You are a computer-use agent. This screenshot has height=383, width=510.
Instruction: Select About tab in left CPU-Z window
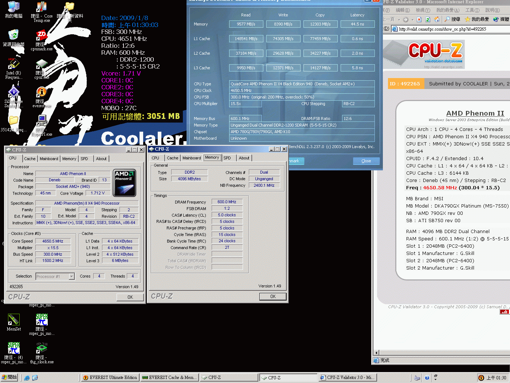click(101, 159)
